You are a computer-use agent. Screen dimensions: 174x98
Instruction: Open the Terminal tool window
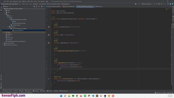(x=36, y=91)
